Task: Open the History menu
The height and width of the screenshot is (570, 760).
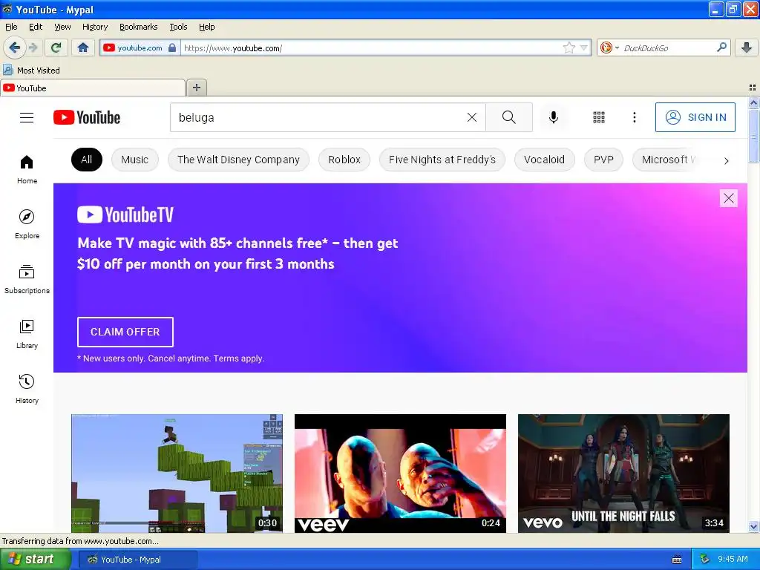Action: click(x=95, y=27)
